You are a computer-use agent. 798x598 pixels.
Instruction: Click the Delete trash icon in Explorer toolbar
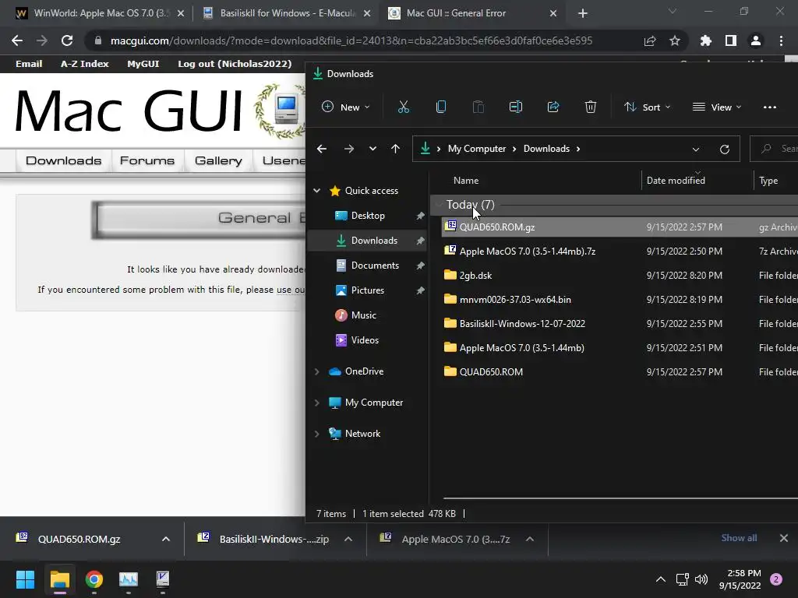click(591, 107)
